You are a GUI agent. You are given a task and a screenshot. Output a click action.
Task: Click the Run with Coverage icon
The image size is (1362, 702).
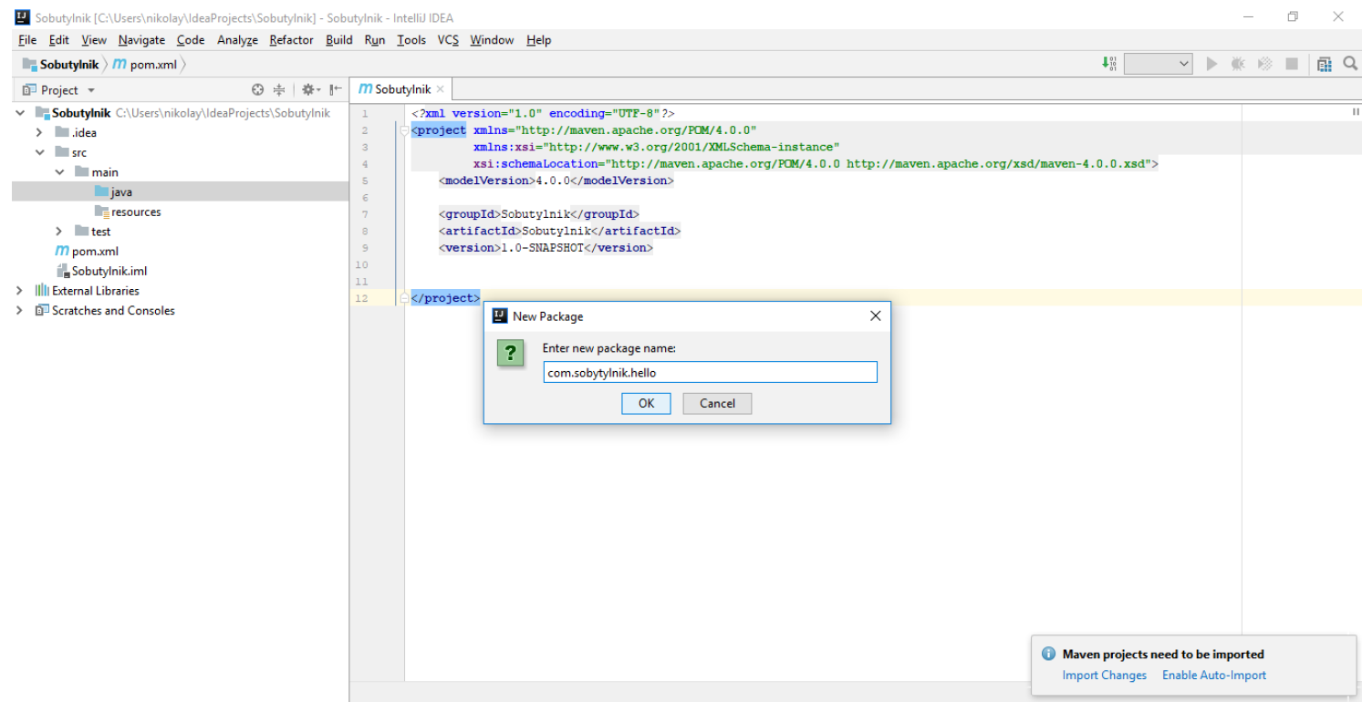[x=1265, y=64]
